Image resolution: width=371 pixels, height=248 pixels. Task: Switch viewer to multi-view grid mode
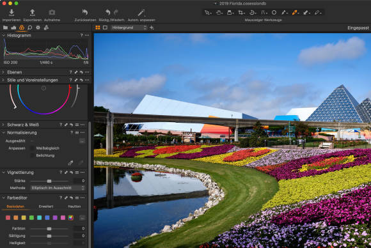click(x=97, y=27)
